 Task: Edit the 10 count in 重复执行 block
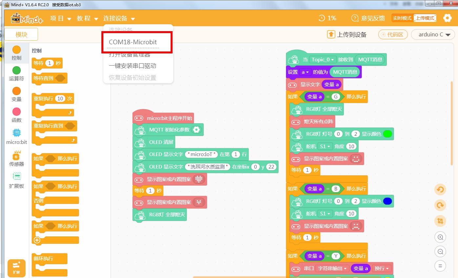[x=60, y=98]
